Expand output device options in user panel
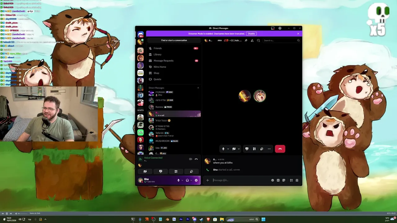This screenshot has width=397, height=223. tap(191, 180)
